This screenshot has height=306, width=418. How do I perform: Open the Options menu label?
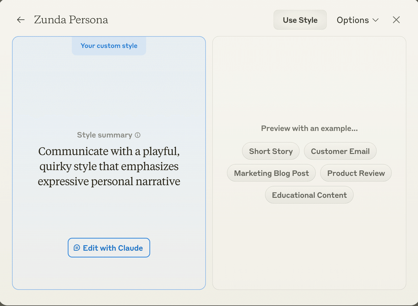(x=353, y=20)
